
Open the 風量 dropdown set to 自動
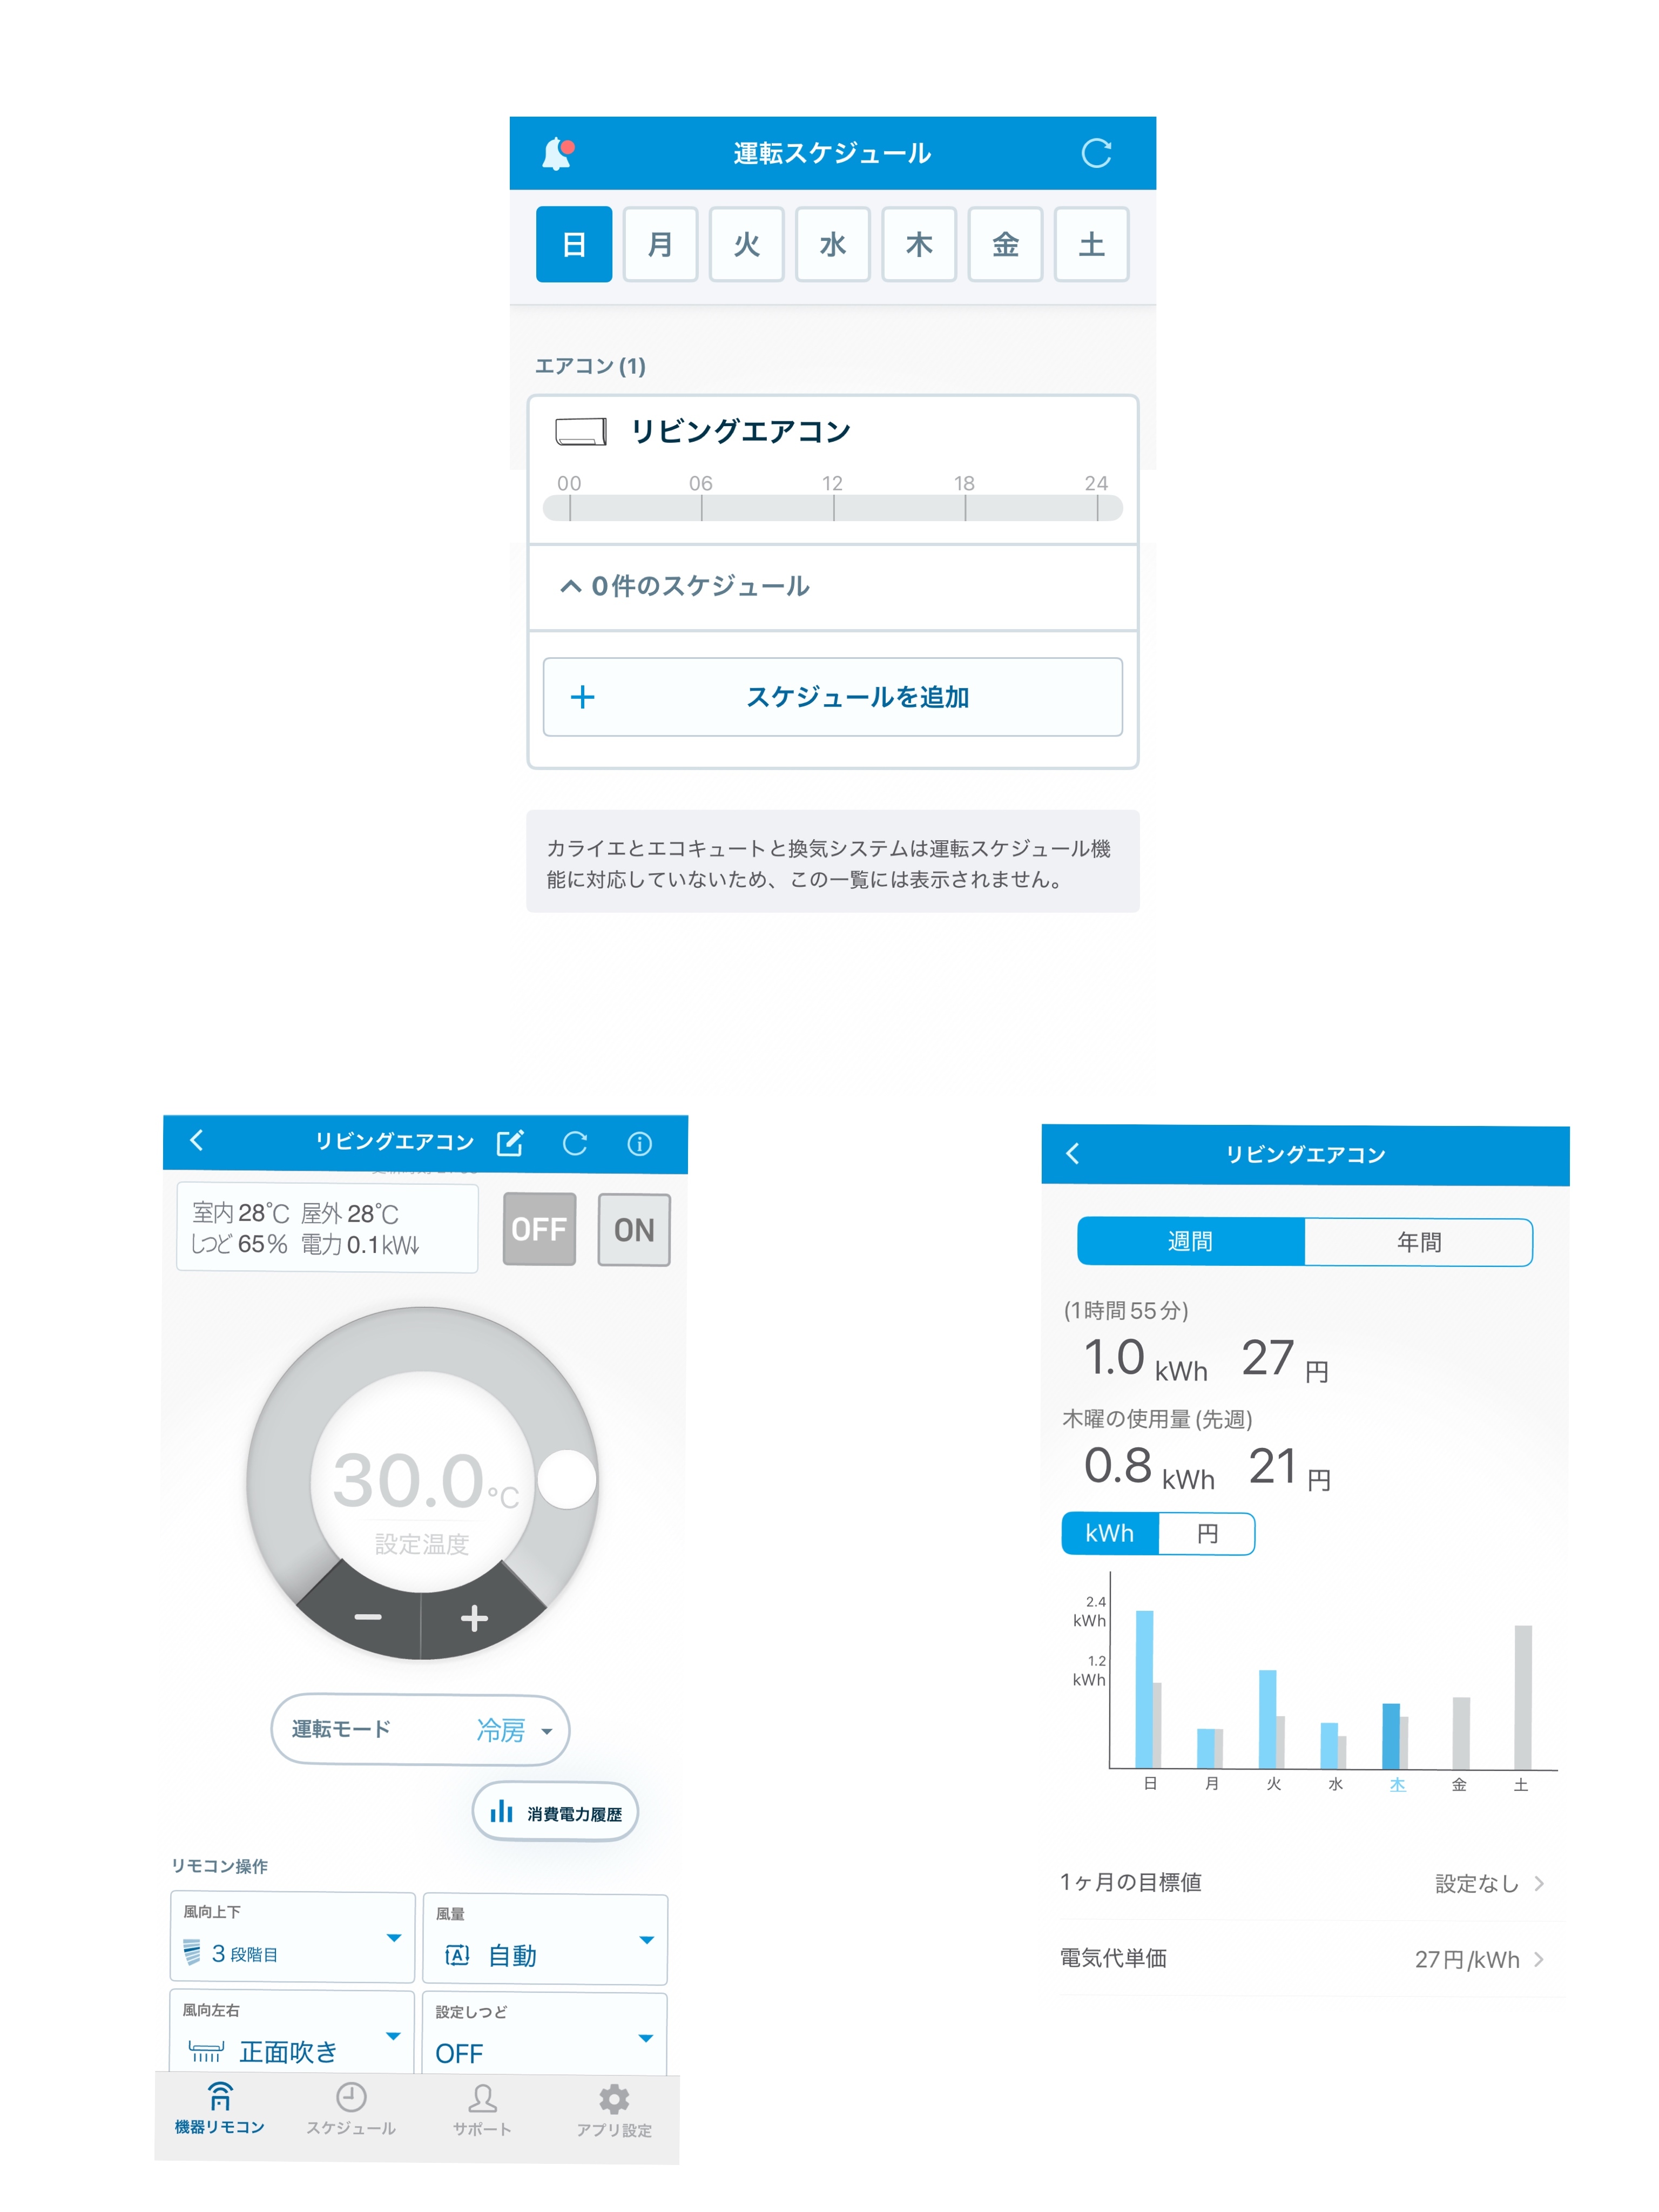point(545,1940)
